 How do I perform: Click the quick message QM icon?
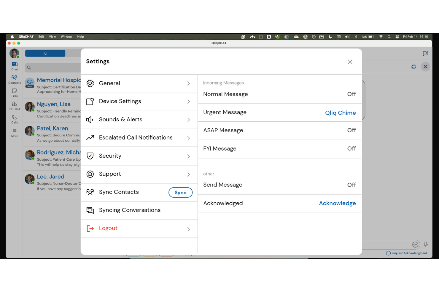pos(415,244)
